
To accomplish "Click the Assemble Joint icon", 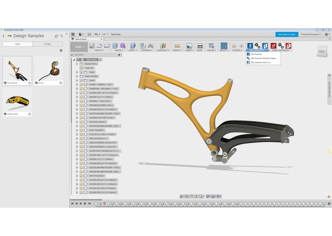I will [x=150, y=46].
